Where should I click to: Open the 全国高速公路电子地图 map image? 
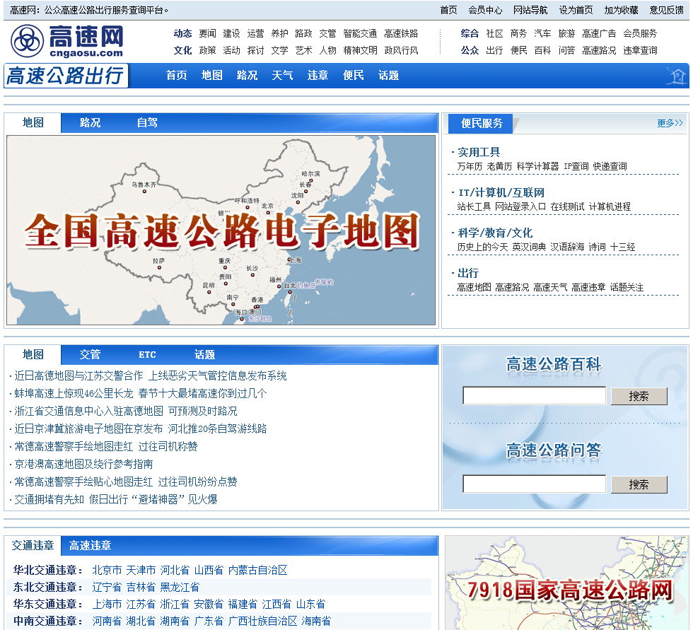point(221,231)
